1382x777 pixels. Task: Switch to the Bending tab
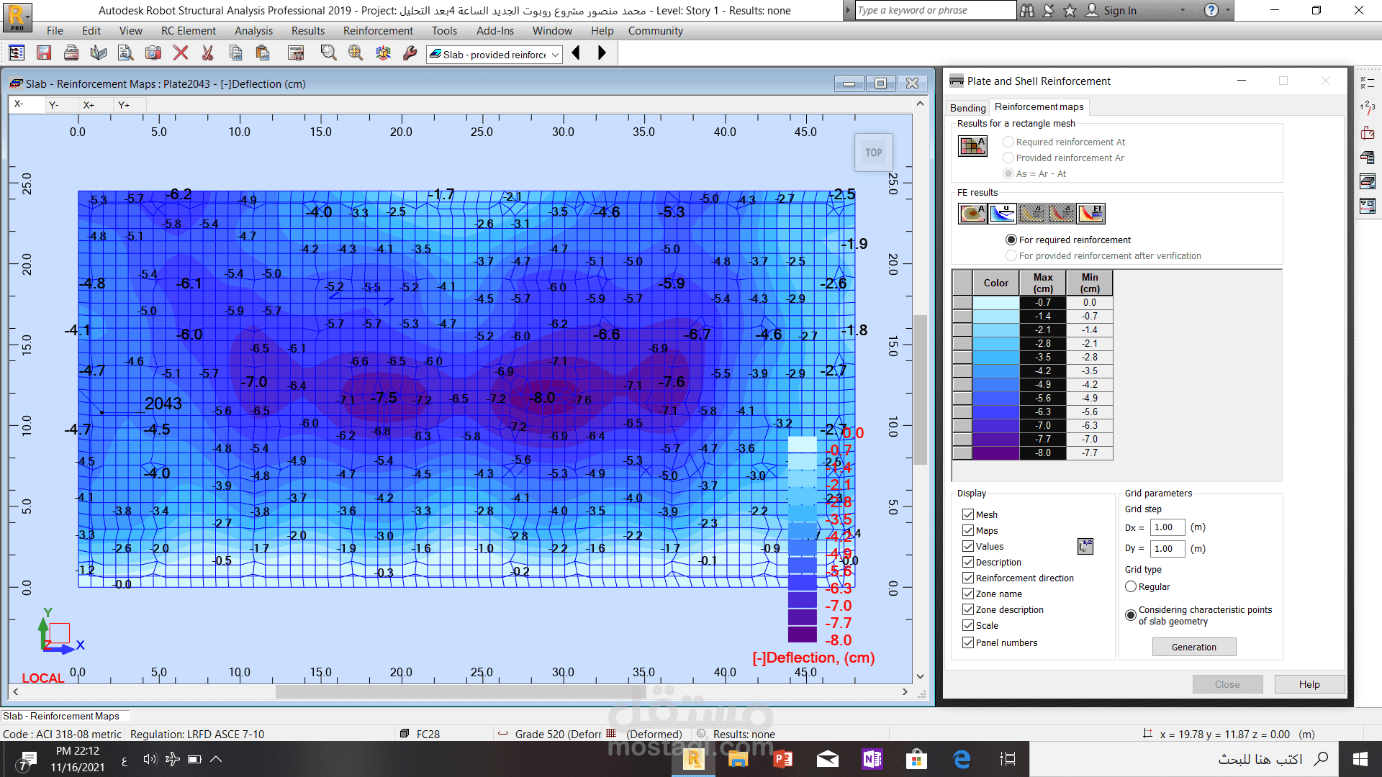pyautogui.click(x=967, y=108)
